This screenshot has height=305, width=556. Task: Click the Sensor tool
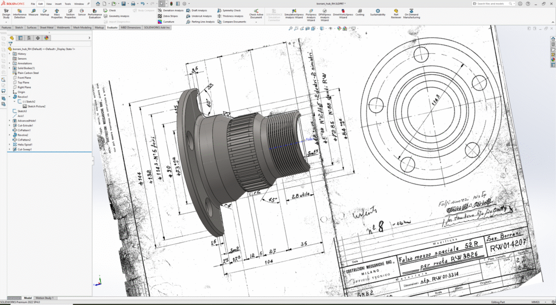82,12
